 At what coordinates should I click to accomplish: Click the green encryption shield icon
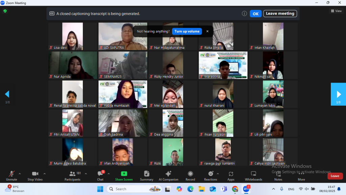[5, 11]
